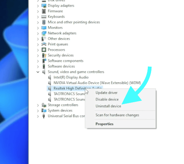This screenshot has width=184, height=164.
Task: Select the Security devices label
Action: coord(61,55)
